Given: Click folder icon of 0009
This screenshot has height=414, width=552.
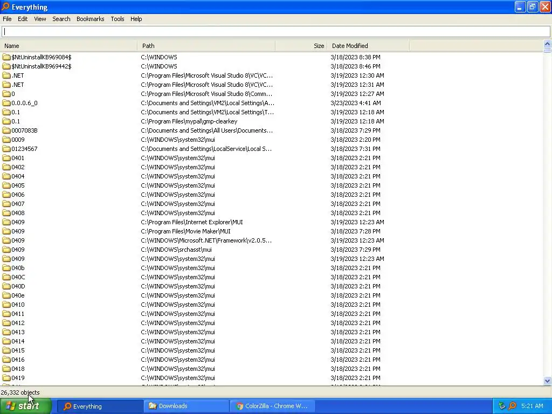Looking at the screenshot, I should 6,140.
